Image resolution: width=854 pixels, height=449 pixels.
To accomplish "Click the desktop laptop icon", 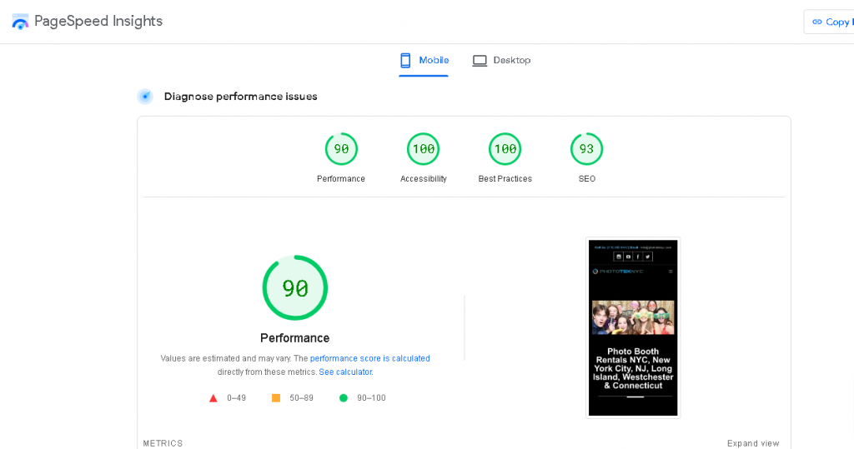I will click(480, 61).
